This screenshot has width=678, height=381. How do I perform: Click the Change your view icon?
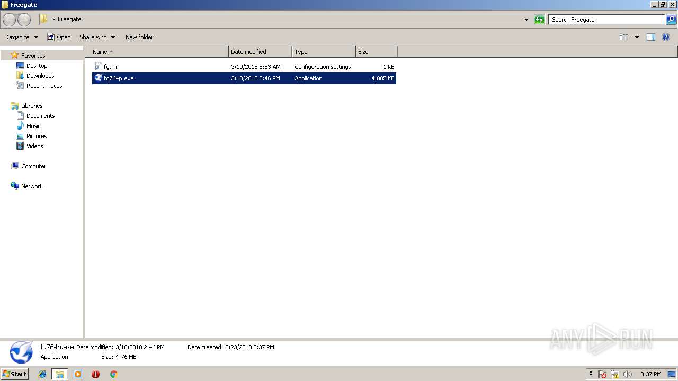(624, 37)
